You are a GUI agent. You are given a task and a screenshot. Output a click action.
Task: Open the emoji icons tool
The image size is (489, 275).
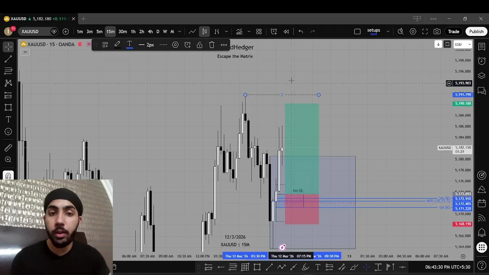pyautogui.click(x=8, y=132)
